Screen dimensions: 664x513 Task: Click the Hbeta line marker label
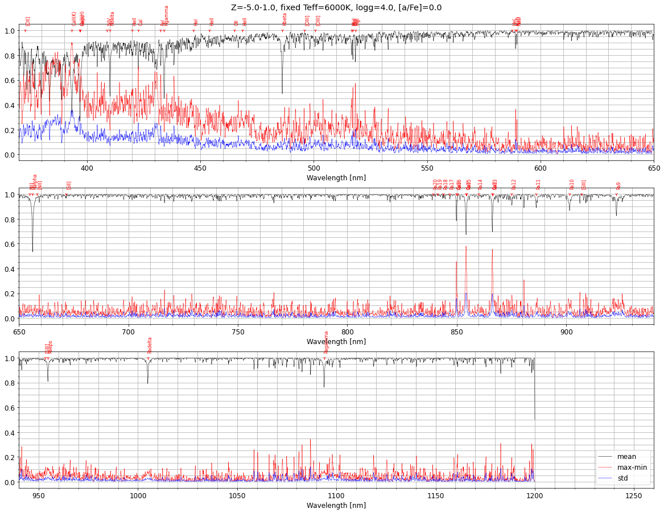(x=284, y=19)
